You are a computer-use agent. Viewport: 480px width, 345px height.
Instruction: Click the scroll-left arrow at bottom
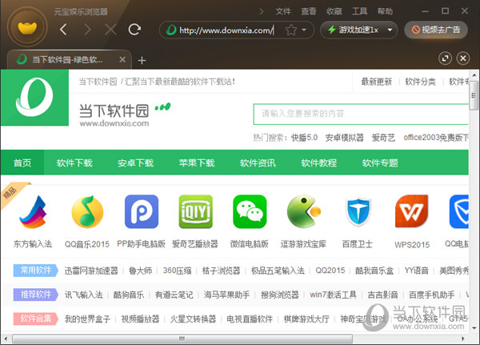click(6, 339)
